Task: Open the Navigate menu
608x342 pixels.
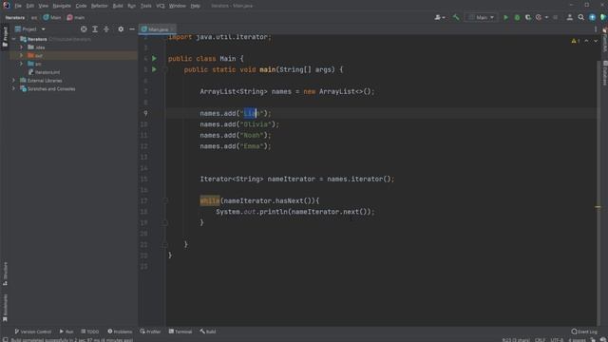Action: [x=62, y=6]
